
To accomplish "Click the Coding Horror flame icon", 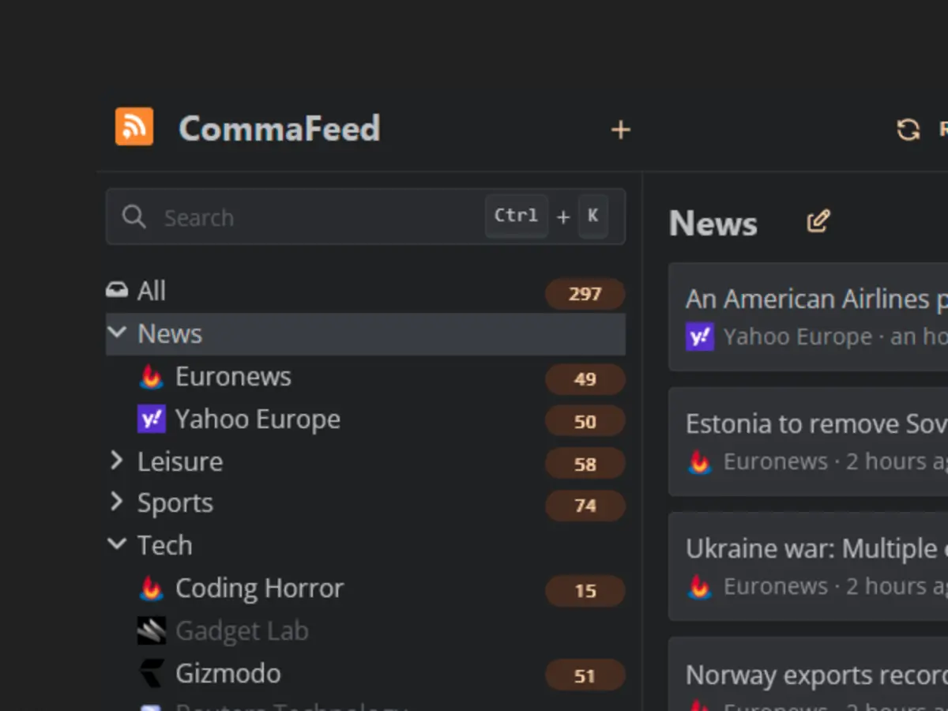I will 152,588.
